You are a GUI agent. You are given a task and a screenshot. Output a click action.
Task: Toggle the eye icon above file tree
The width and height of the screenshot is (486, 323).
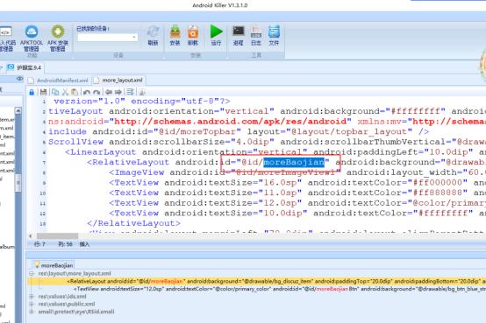[x=19, y=79]
